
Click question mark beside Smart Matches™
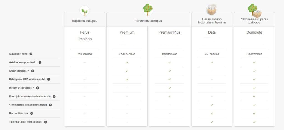pyautogui.click(x=33, y=71)
